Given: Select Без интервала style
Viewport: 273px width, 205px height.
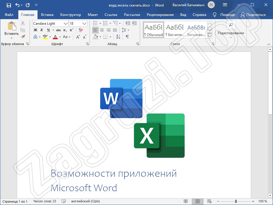Looking at the screenshot, I should click(175, 30).
